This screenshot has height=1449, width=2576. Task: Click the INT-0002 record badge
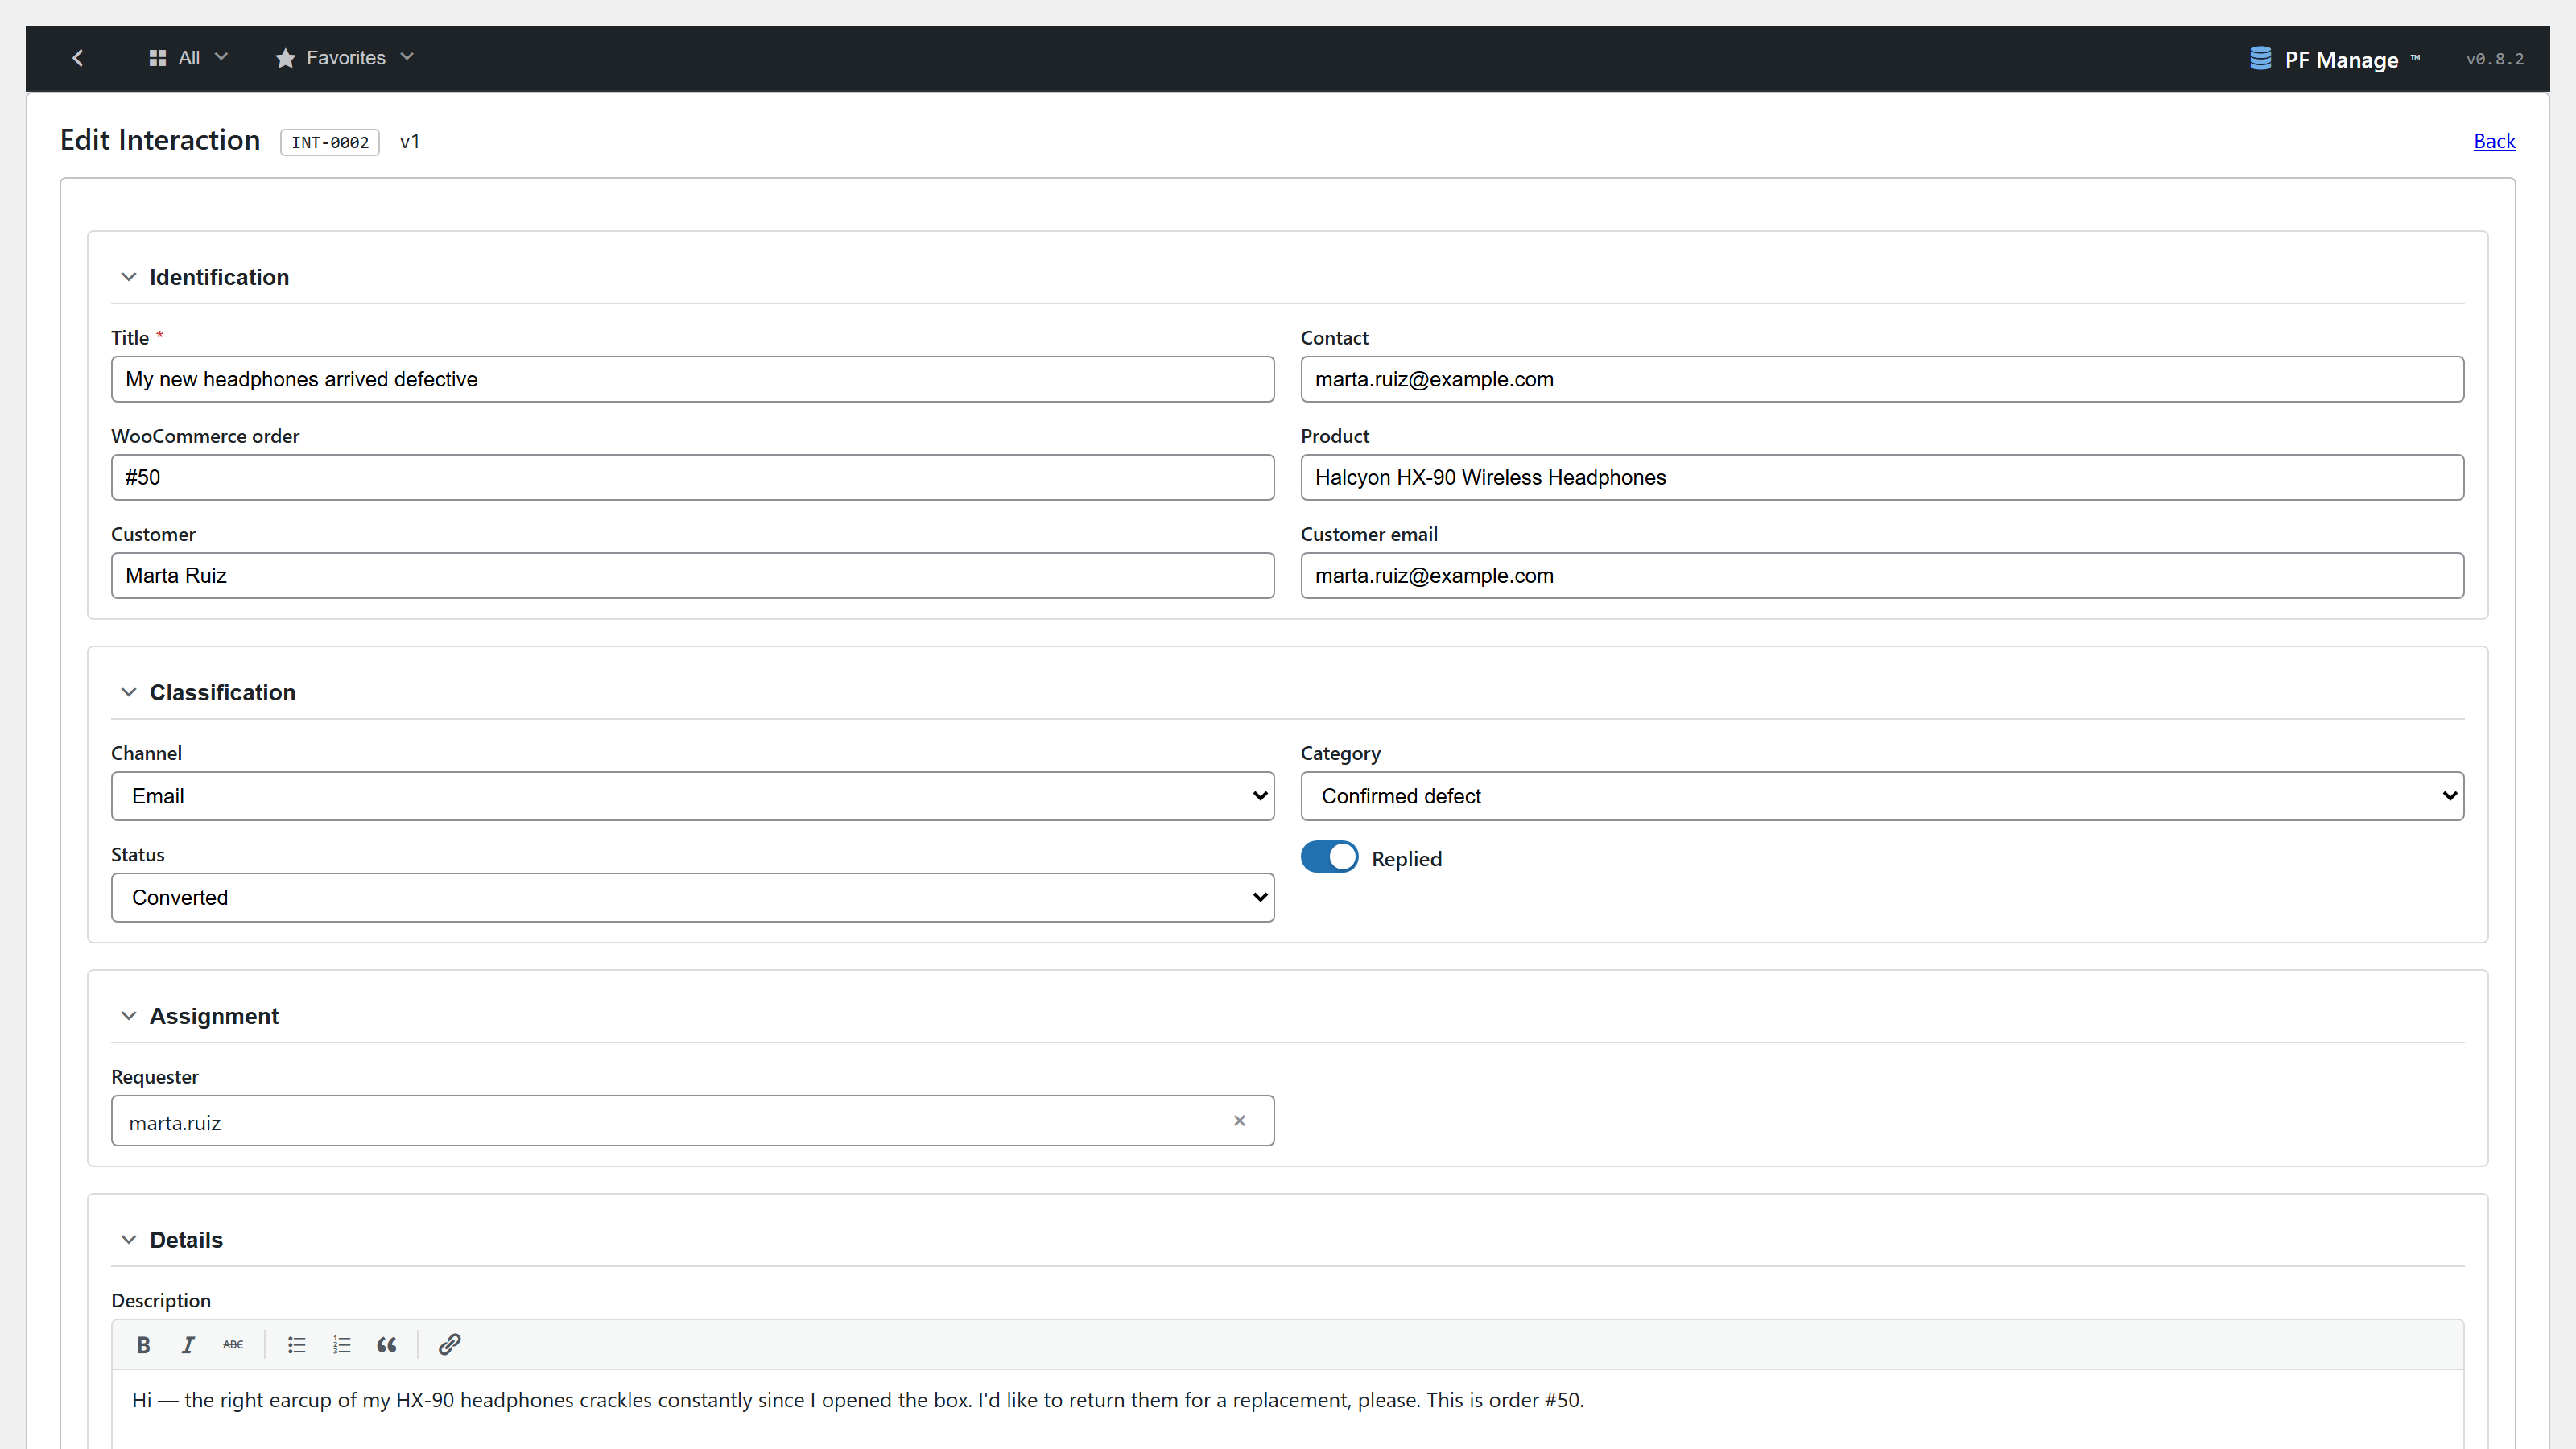coord(330,142)
